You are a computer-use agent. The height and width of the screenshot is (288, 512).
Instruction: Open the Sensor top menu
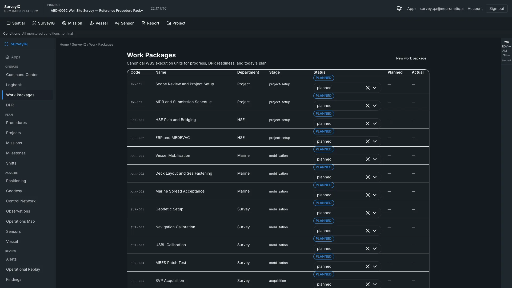[124, 23]
